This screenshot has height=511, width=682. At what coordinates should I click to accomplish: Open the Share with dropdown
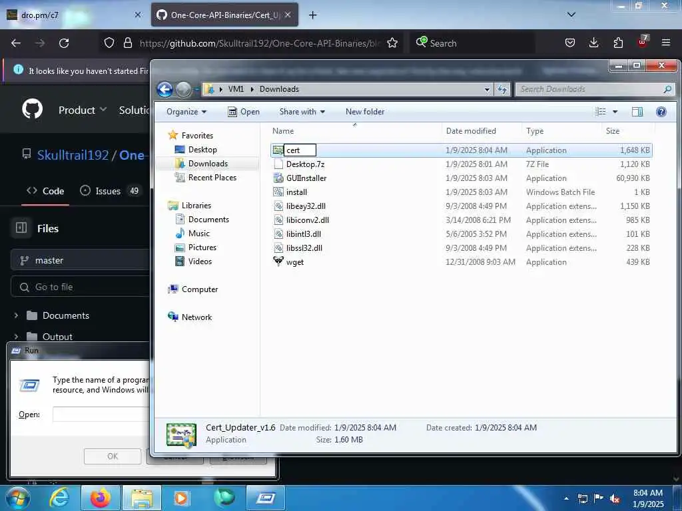302,112
